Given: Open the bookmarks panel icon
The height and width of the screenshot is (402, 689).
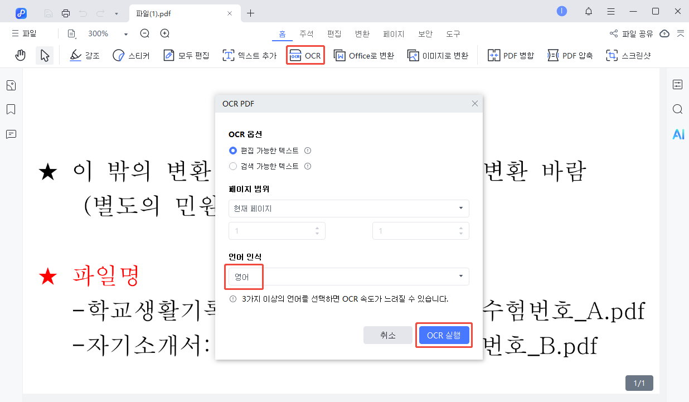Looking at the screenshot, I should tap(11, 109).
